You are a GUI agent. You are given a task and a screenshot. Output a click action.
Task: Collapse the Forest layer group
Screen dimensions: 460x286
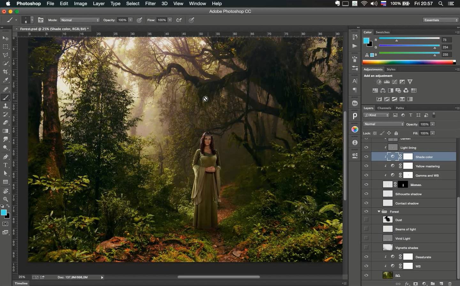click(x=379, y=212)
